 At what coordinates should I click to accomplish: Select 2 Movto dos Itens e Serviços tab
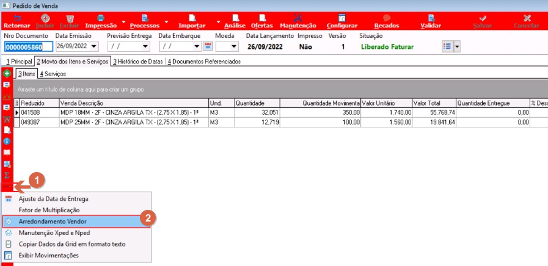(72, 62)
